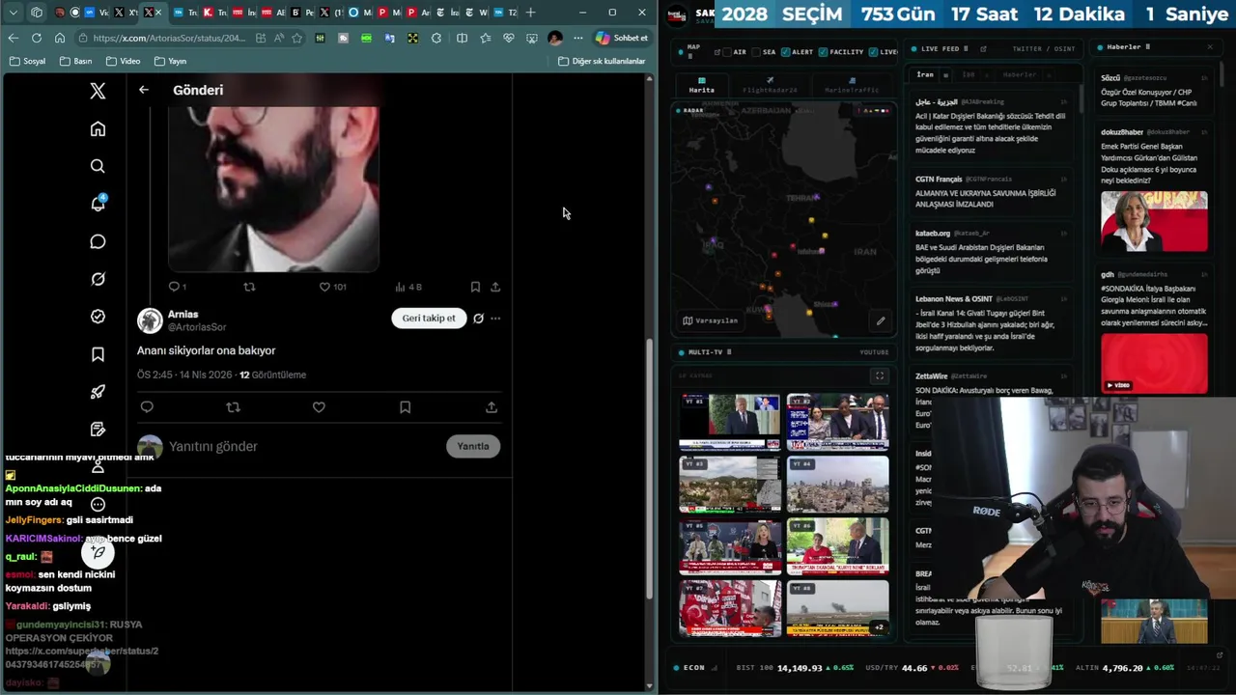This screenshot has width=1236, height=695.
Task: Switch to MarineTraffic tab
Action: coord(852,85)
